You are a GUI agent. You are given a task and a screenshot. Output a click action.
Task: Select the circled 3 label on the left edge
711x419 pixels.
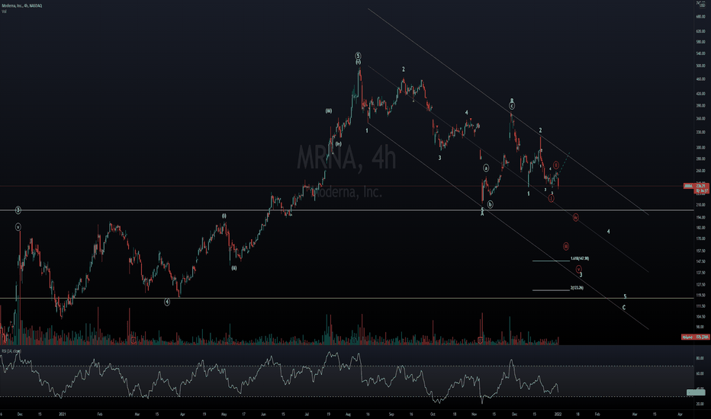coord(18,210)
